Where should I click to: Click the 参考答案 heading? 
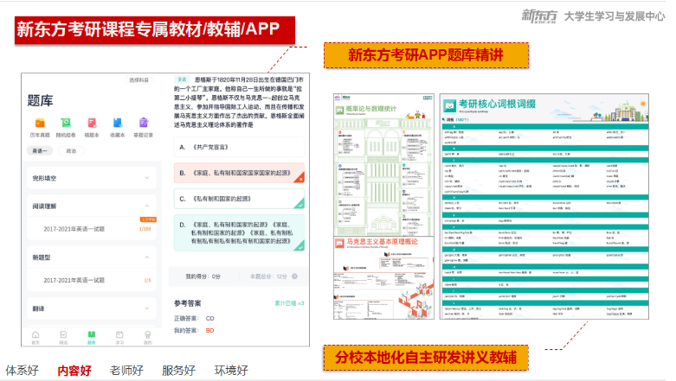pos(188,303)
